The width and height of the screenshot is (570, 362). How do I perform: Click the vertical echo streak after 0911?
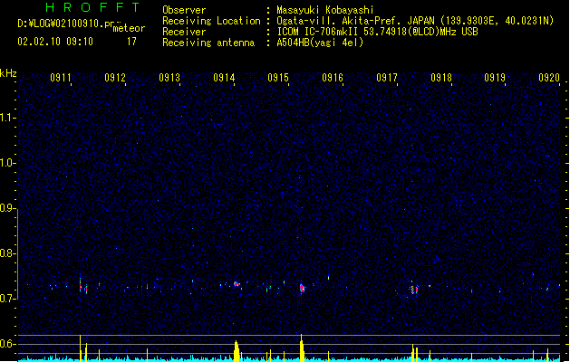(81, 284)
